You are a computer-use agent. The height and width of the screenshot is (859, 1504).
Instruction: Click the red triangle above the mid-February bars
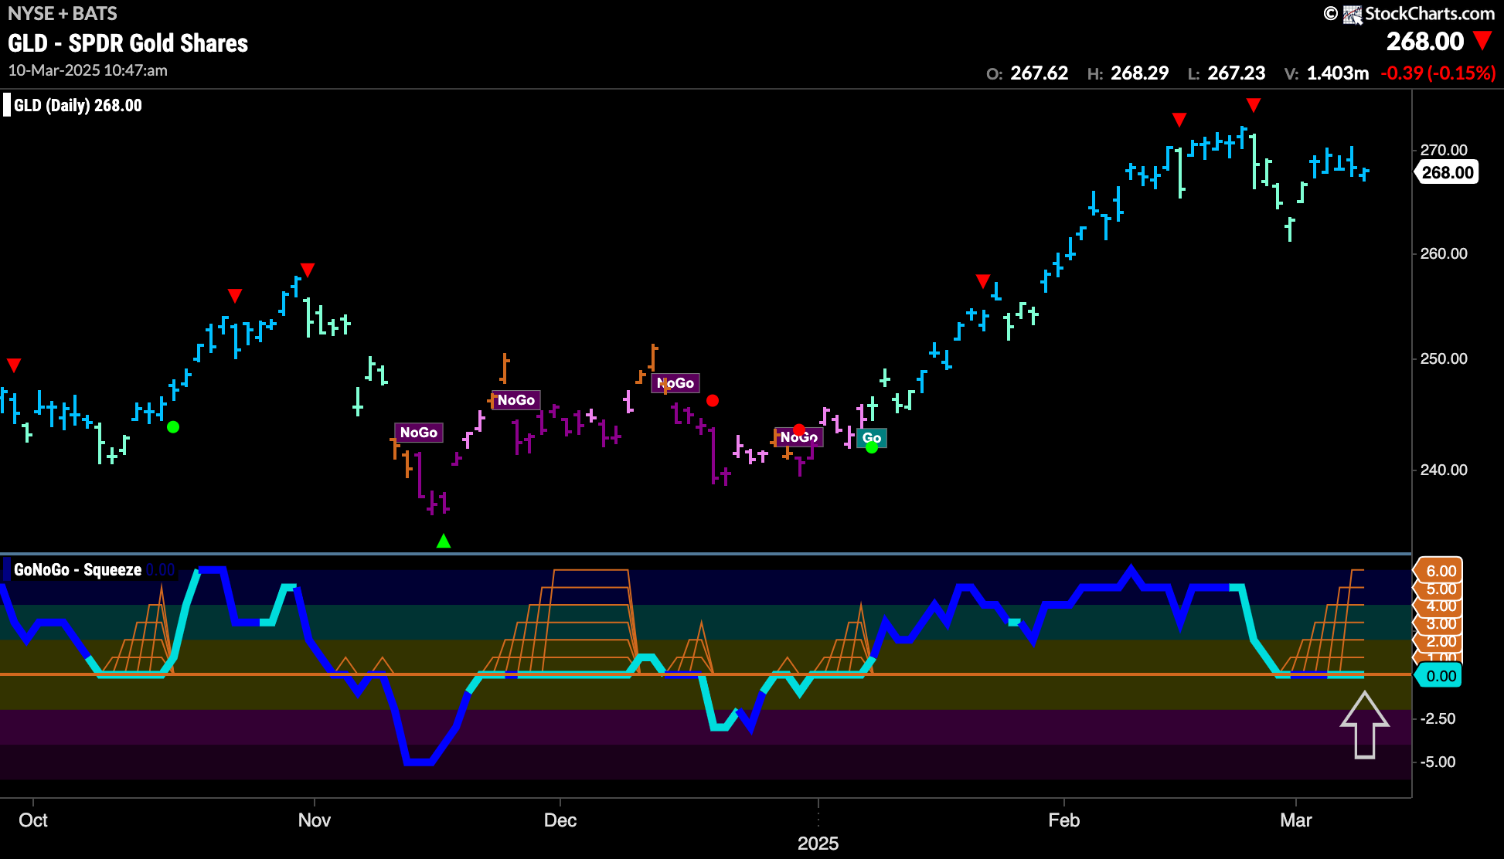click(1179, 119)
